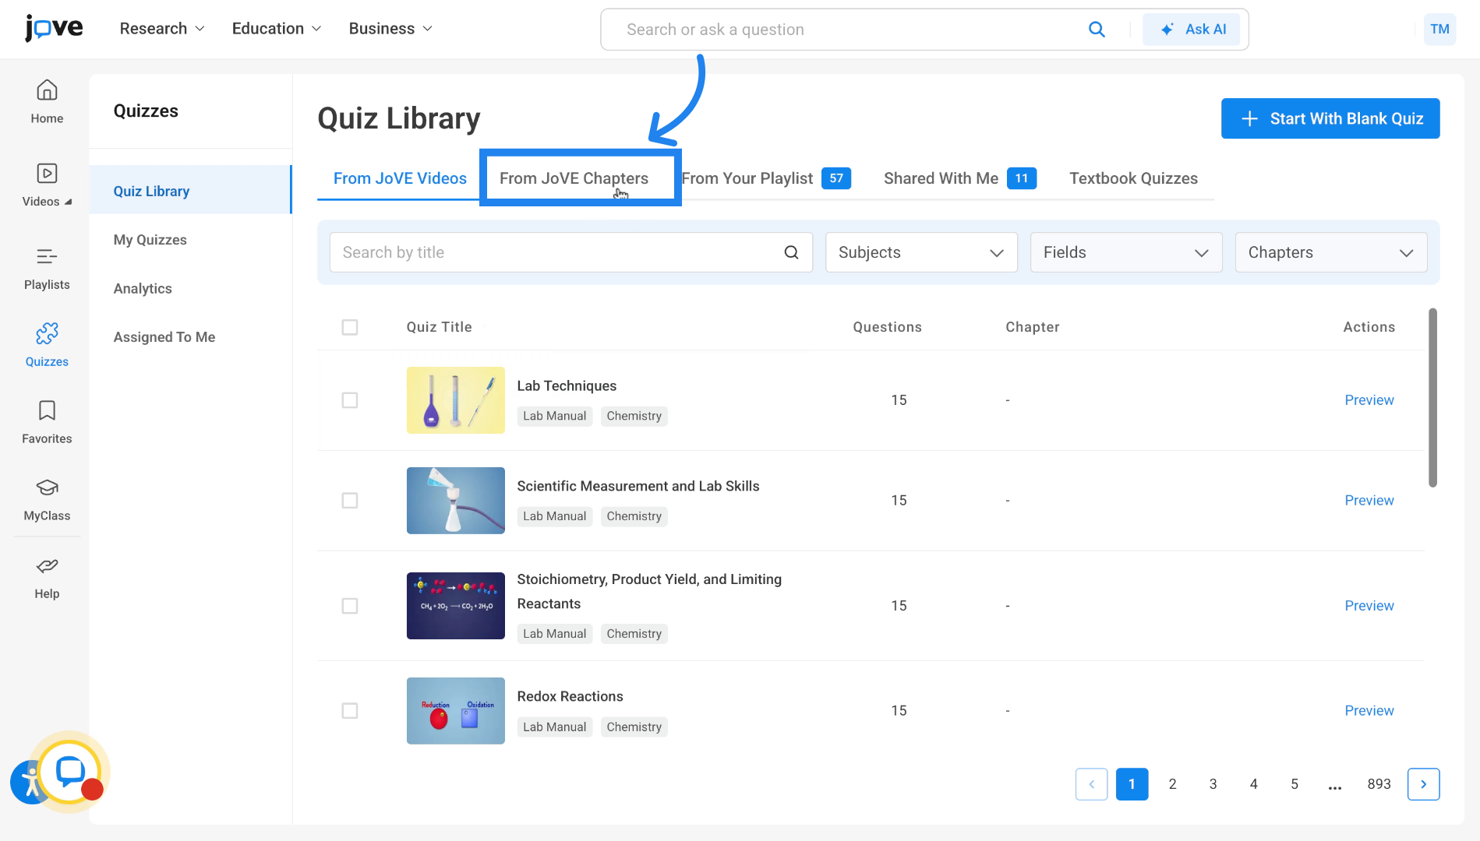Toggle the select-all checkbox in header
The height and width of the screenshot is (841, 1480).
(350, 327)
